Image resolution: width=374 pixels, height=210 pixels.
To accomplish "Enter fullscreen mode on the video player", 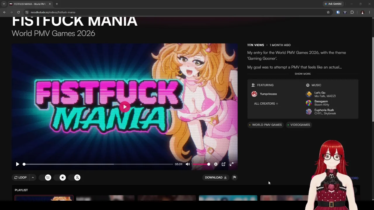I will (x=231, y=164).
